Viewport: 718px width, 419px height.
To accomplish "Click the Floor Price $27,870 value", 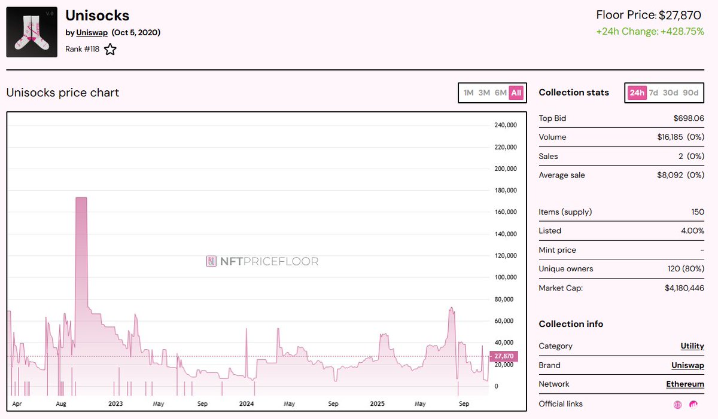I will pos(681,16).
